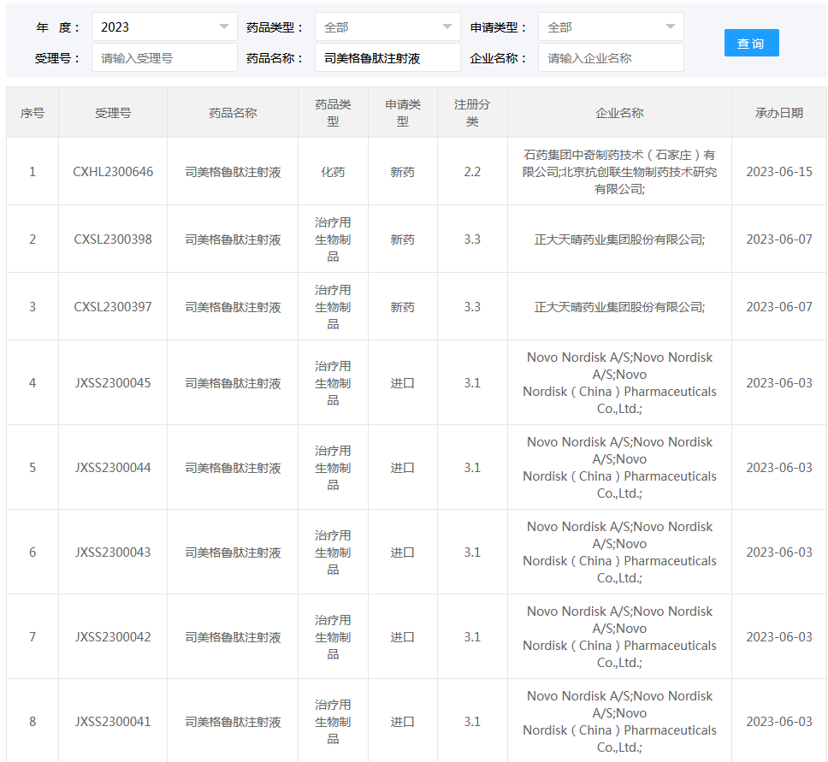Viewport: 828px width, 762px height.
Task: Expand the 申请类型 dropdown
Action: click(x=611, y=27)
